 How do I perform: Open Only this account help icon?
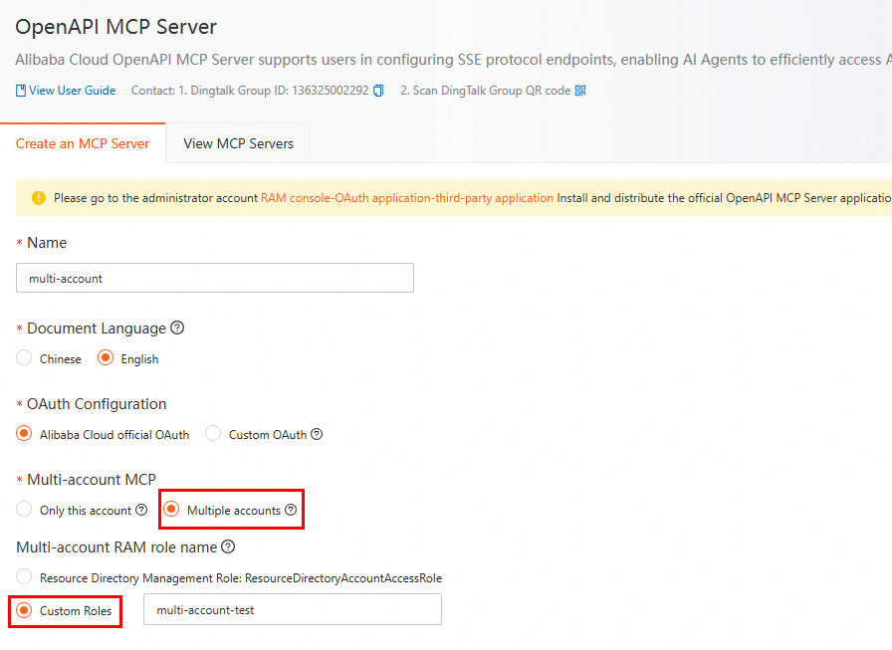(141, 510)
